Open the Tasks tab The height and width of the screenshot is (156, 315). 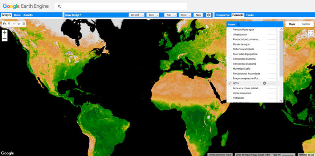[x=250, y=15]
